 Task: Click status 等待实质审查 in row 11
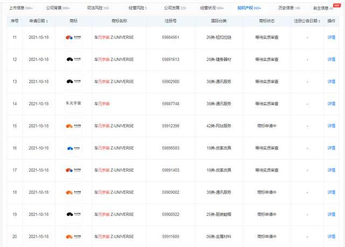coord(267,37)
